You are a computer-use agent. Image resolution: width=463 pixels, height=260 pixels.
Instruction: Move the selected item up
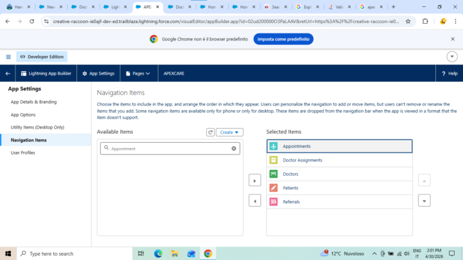424,181
